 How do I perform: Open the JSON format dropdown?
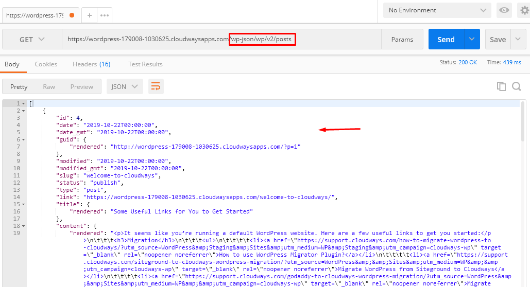pos(125,86)
